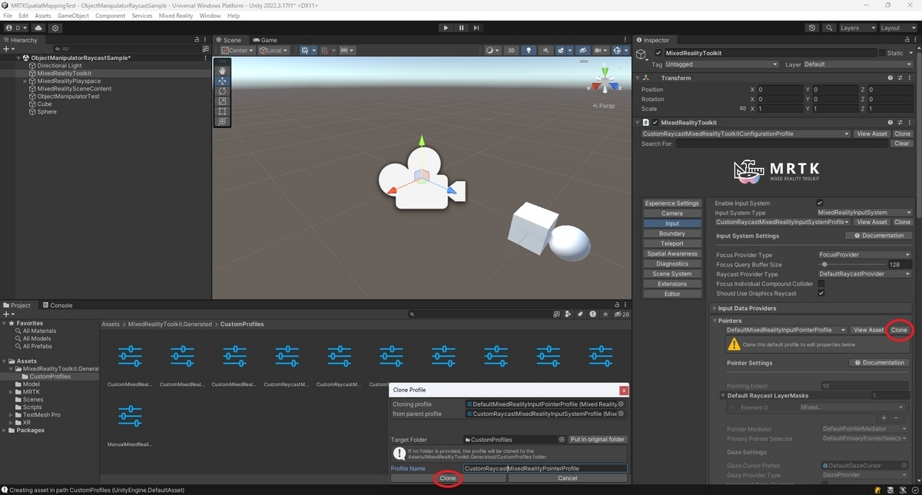Open the Component menu
Viewport: 922px width, 495px height.
coord(111,15)
